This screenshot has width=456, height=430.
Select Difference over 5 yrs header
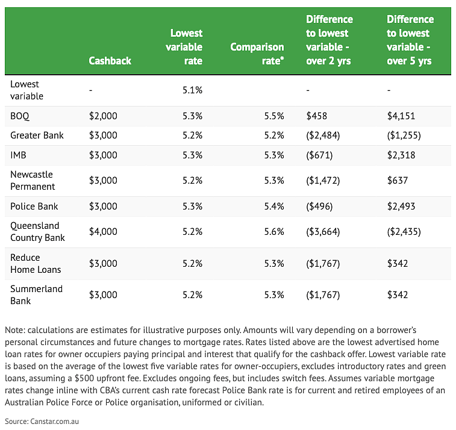tap(410, 40)
